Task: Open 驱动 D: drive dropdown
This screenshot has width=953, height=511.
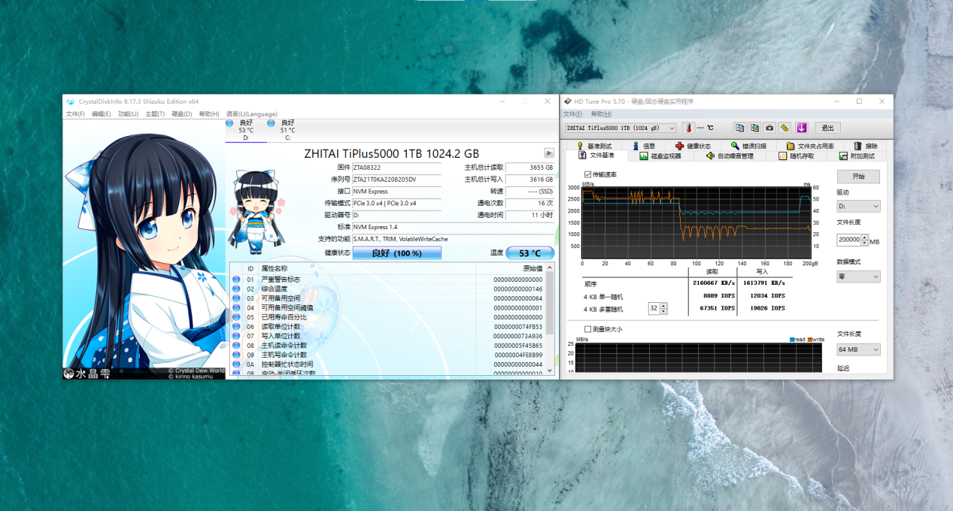Action: pos(858,206)
